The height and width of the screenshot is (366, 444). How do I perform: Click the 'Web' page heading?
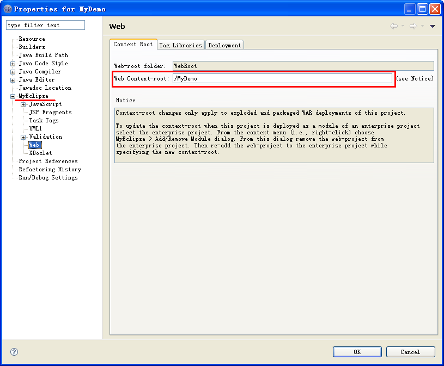click(117, 26)
